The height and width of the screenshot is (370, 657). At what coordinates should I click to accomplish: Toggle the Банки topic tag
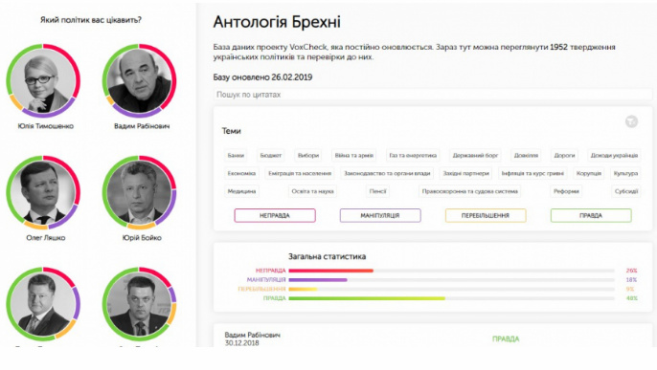(236, 155)
